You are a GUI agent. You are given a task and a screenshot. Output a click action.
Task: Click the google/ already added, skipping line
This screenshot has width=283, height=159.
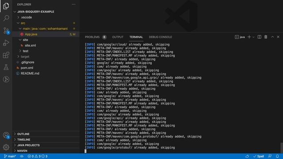click(x=119, y=63)
